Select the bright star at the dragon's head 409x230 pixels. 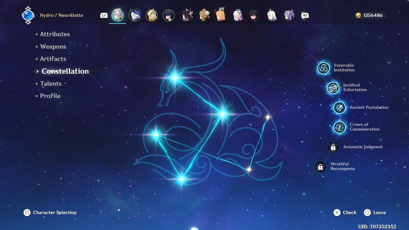[x=175, y=78]
